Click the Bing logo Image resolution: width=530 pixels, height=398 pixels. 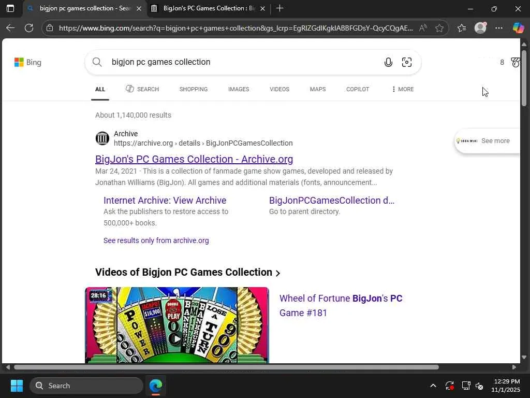28,62
